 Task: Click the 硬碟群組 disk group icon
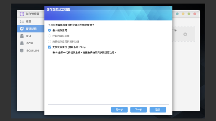[x=22, y=29]
